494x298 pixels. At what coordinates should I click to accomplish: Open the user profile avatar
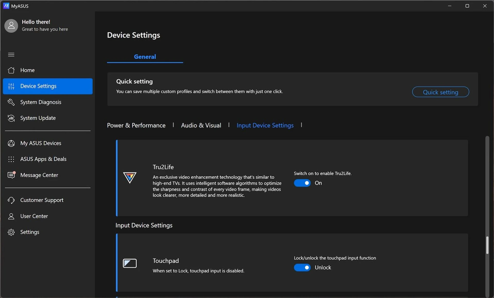[x=11, y=26]
